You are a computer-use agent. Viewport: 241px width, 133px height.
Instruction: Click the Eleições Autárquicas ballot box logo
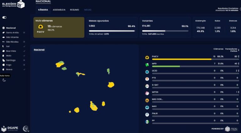tap(20, 4)
